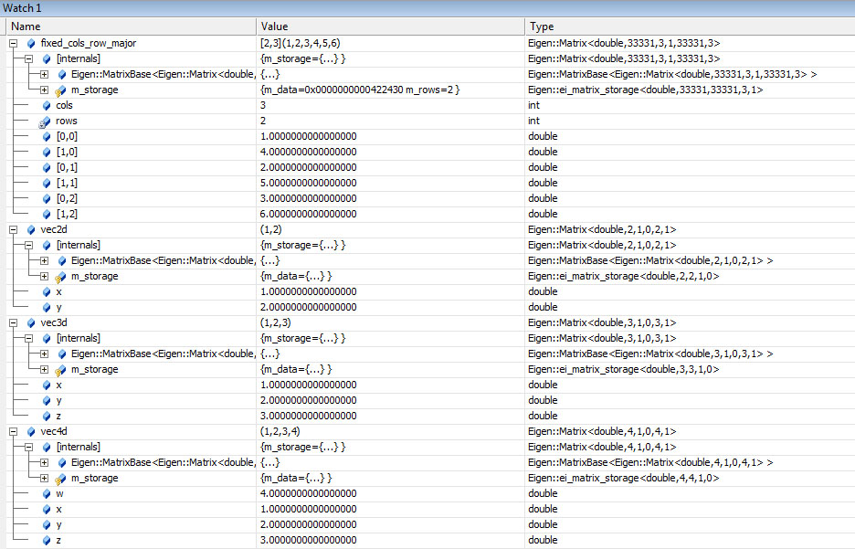
Task: Click the variable icon beside fixed_cols_row_major
Action: tap(31, 43)
